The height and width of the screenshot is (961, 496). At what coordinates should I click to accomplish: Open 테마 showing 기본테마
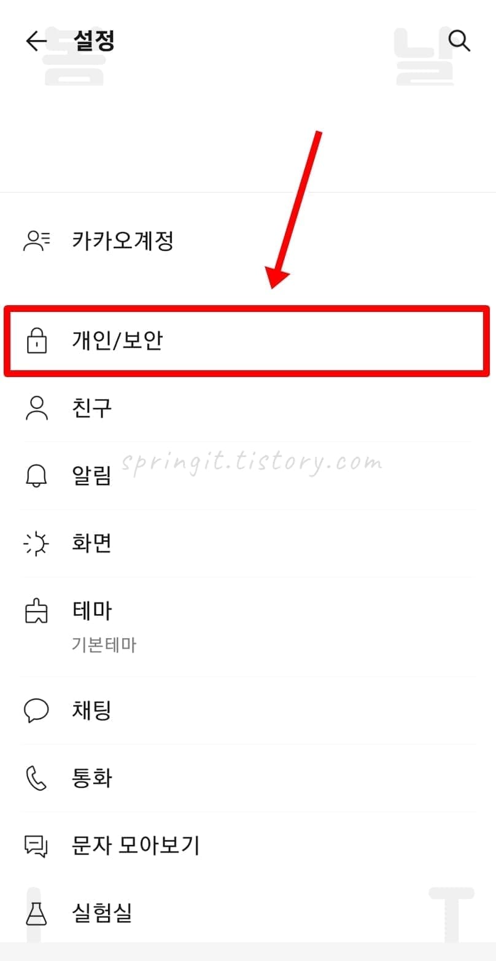click(x=248, y=627)
